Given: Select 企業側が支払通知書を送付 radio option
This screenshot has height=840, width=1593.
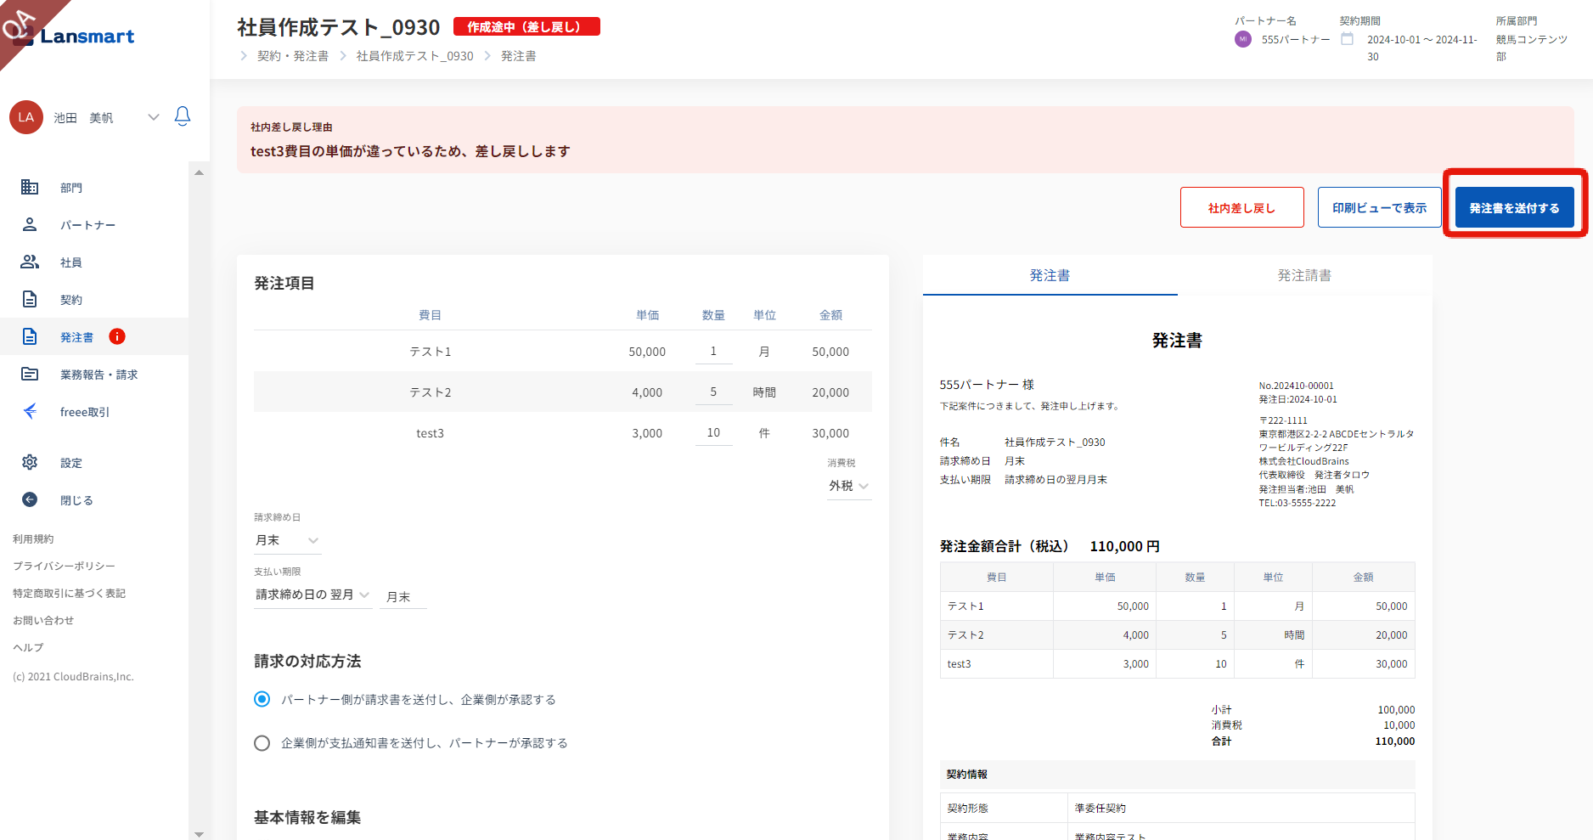Looking at the screenshot, I should (x=262, y=743).
